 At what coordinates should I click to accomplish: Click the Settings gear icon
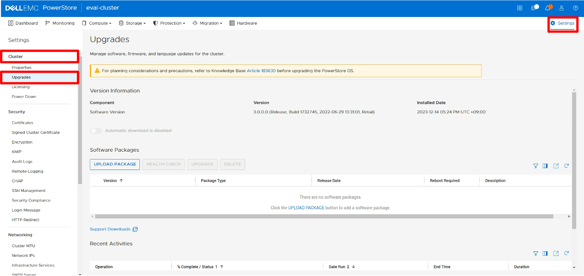click(553, 23)
